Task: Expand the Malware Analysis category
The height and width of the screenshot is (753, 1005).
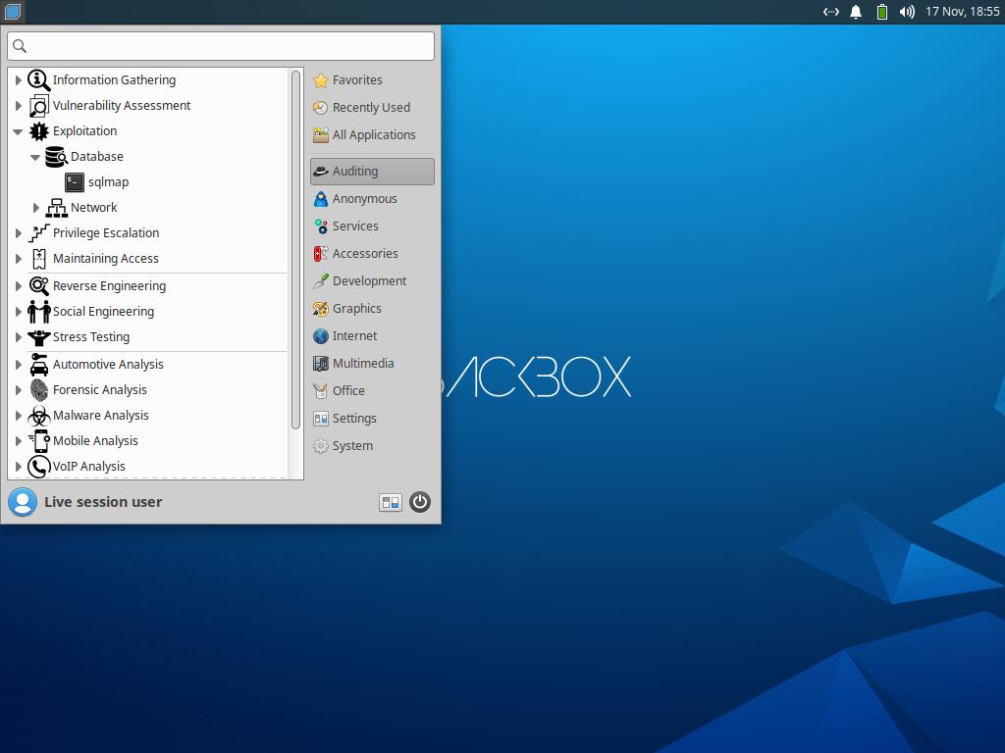Action: coord(18,416)
